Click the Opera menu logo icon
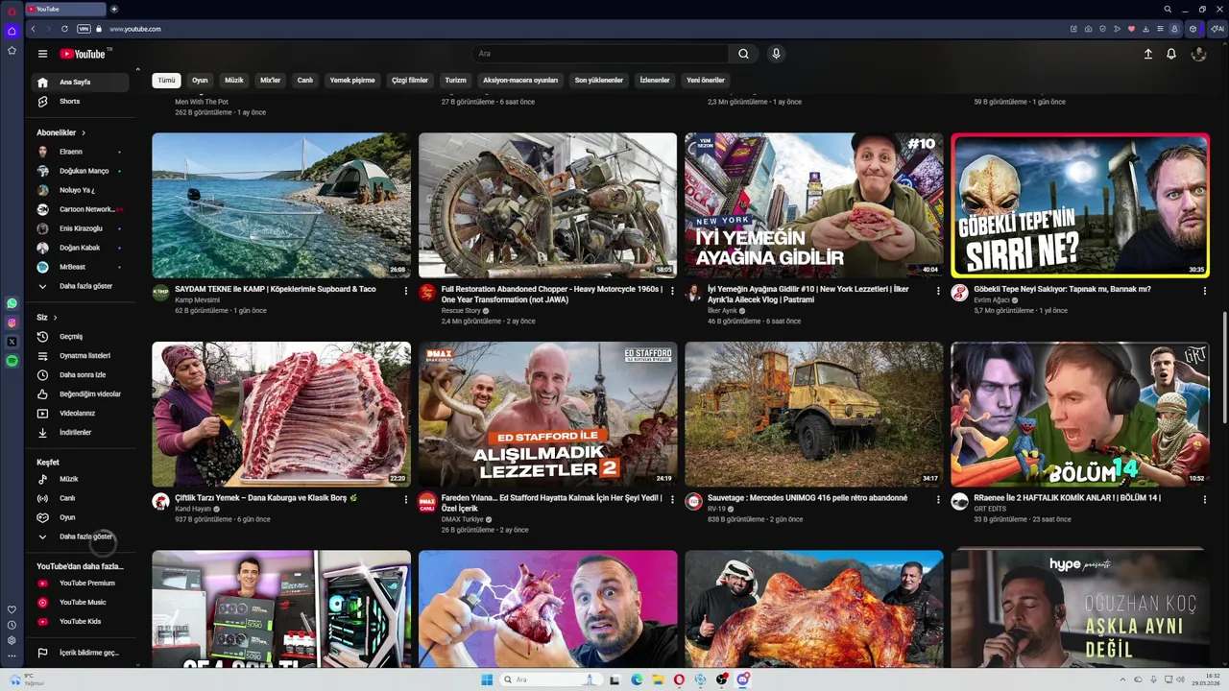The image size is (1229, 691). (12, 12)
